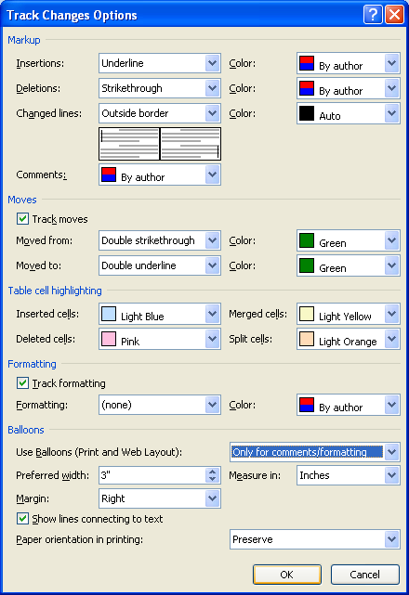Viewport: 409px width, 595px height.
Task: Open the Moved from style dropdown
Action: coord(160,240)
